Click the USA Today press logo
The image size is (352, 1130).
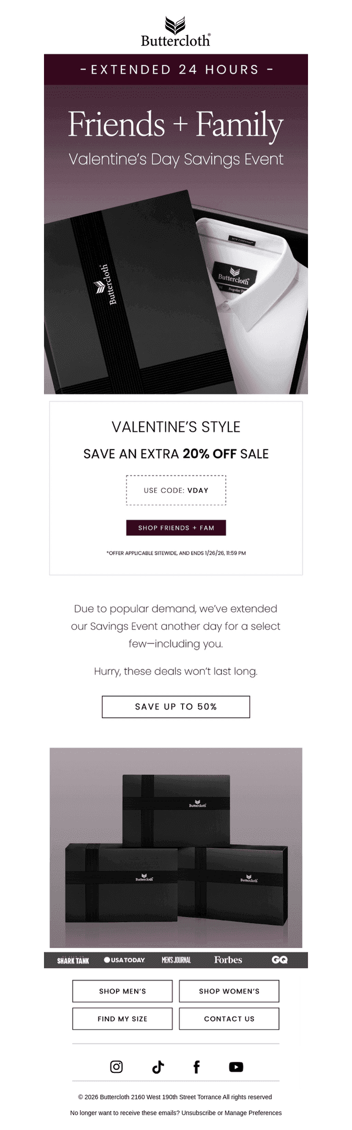tap(124, 960)
